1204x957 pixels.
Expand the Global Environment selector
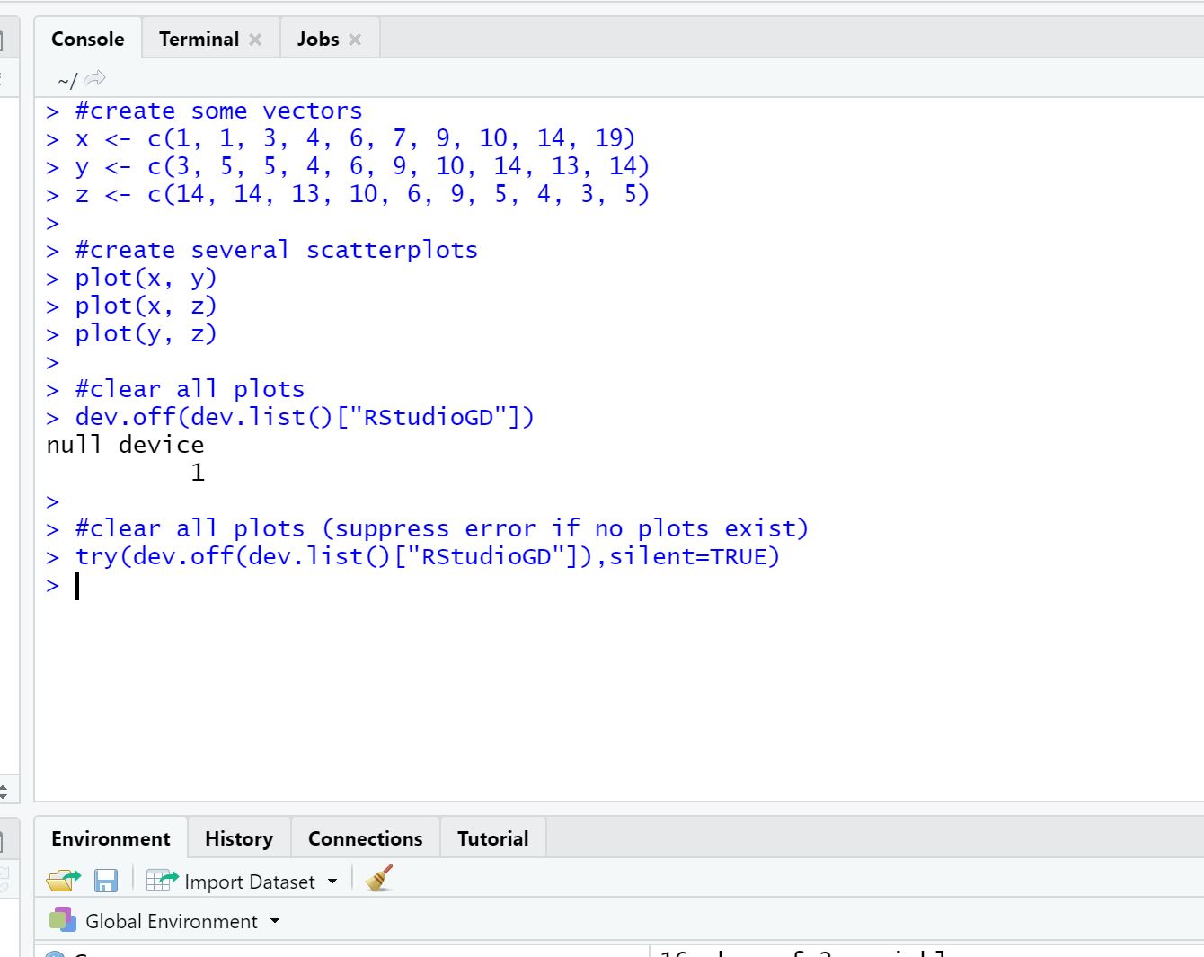pyautogui.click(x=277, y=921)
